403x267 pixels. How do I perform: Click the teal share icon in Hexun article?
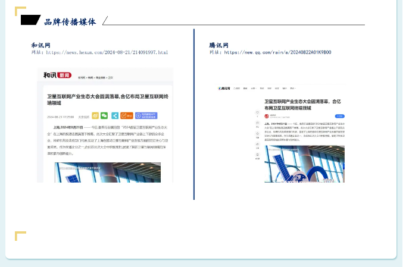(x=115, y=116)
